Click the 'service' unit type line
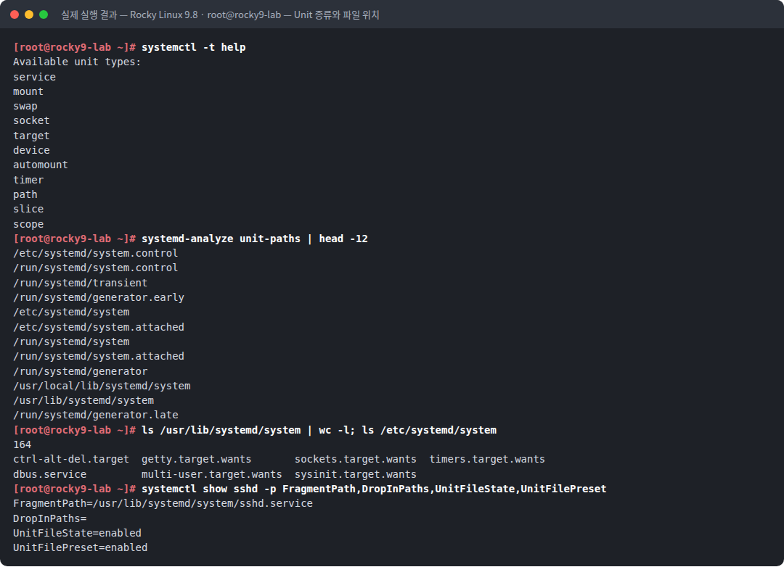 pos(35,77)
